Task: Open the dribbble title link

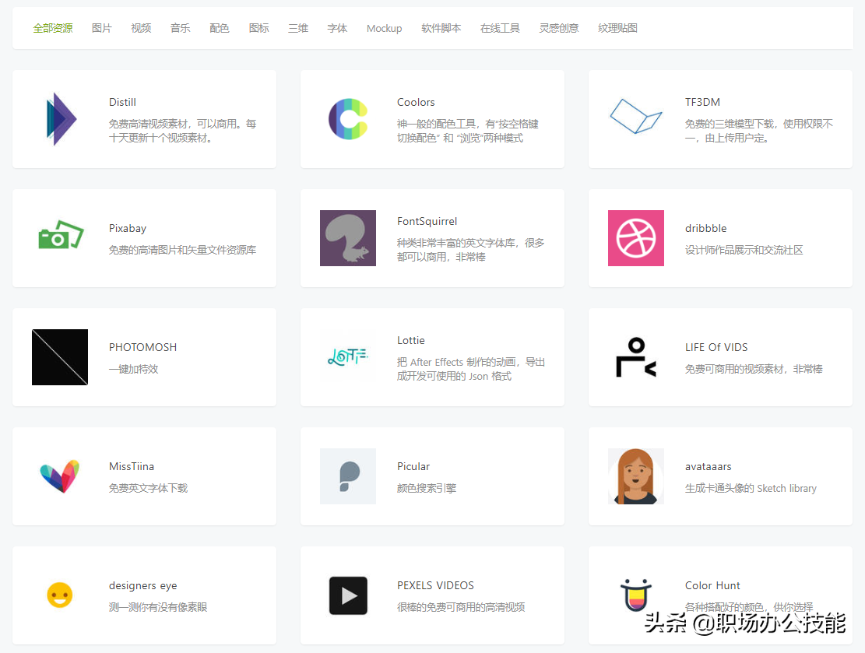Action: click(706, 228)
